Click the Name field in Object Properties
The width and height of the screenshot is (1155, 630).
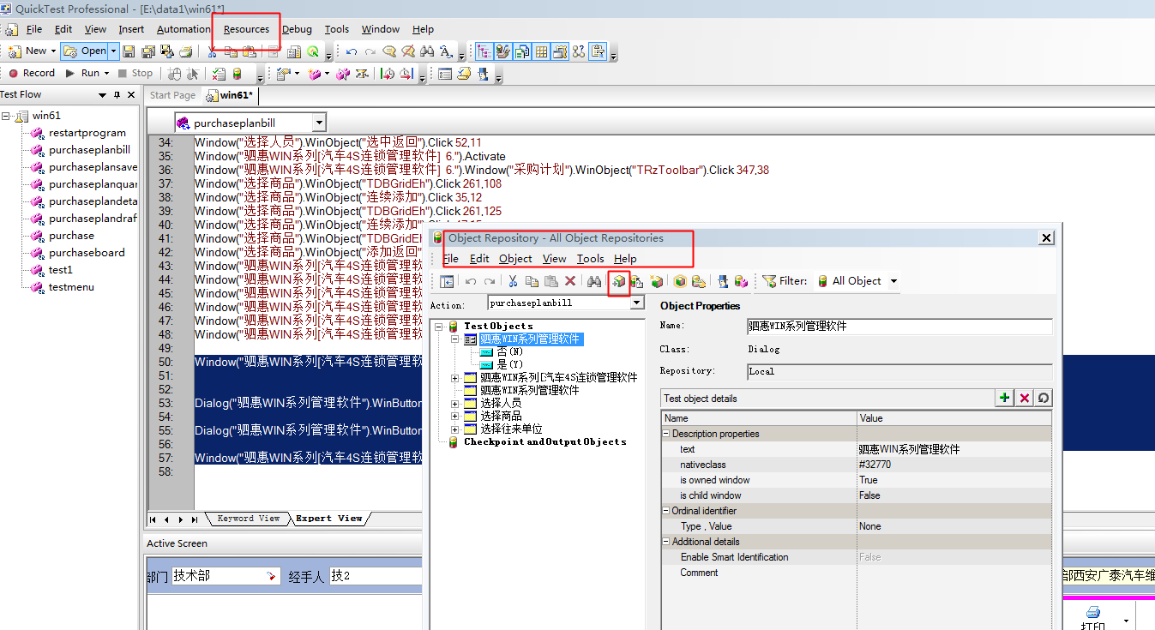(899, 327)
